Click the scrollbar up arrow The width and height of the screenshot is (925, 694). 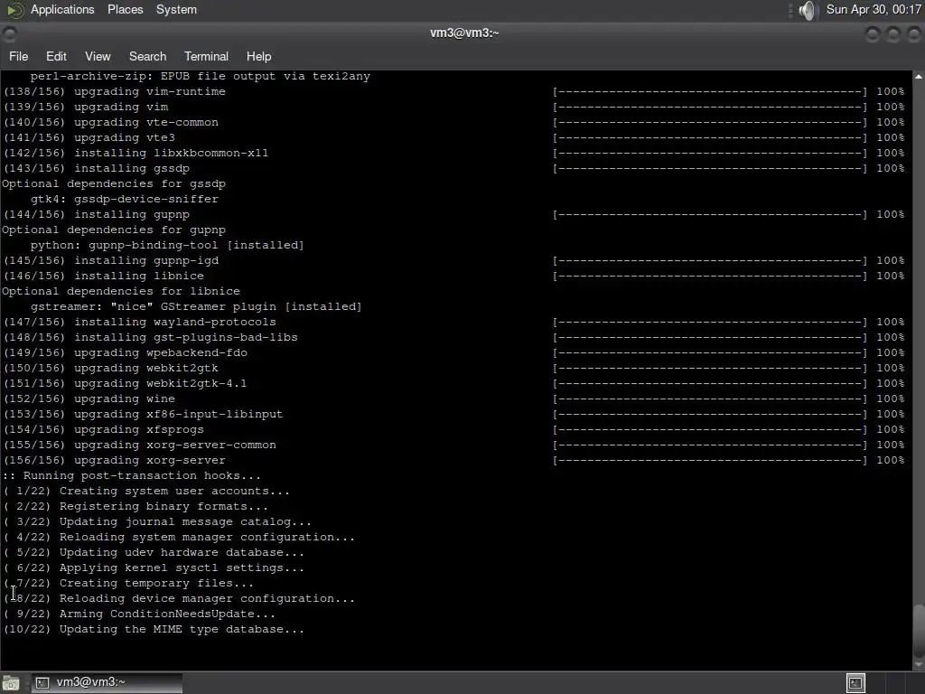pos(919,76)
